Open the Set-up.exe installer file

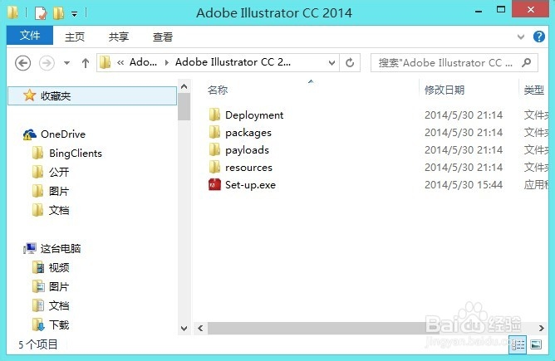click(249, 185)
